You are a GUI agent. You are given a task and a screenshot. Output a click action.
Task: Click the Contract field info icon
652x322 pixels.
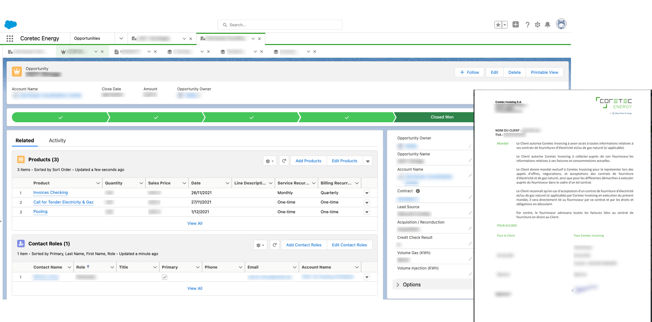418,191
